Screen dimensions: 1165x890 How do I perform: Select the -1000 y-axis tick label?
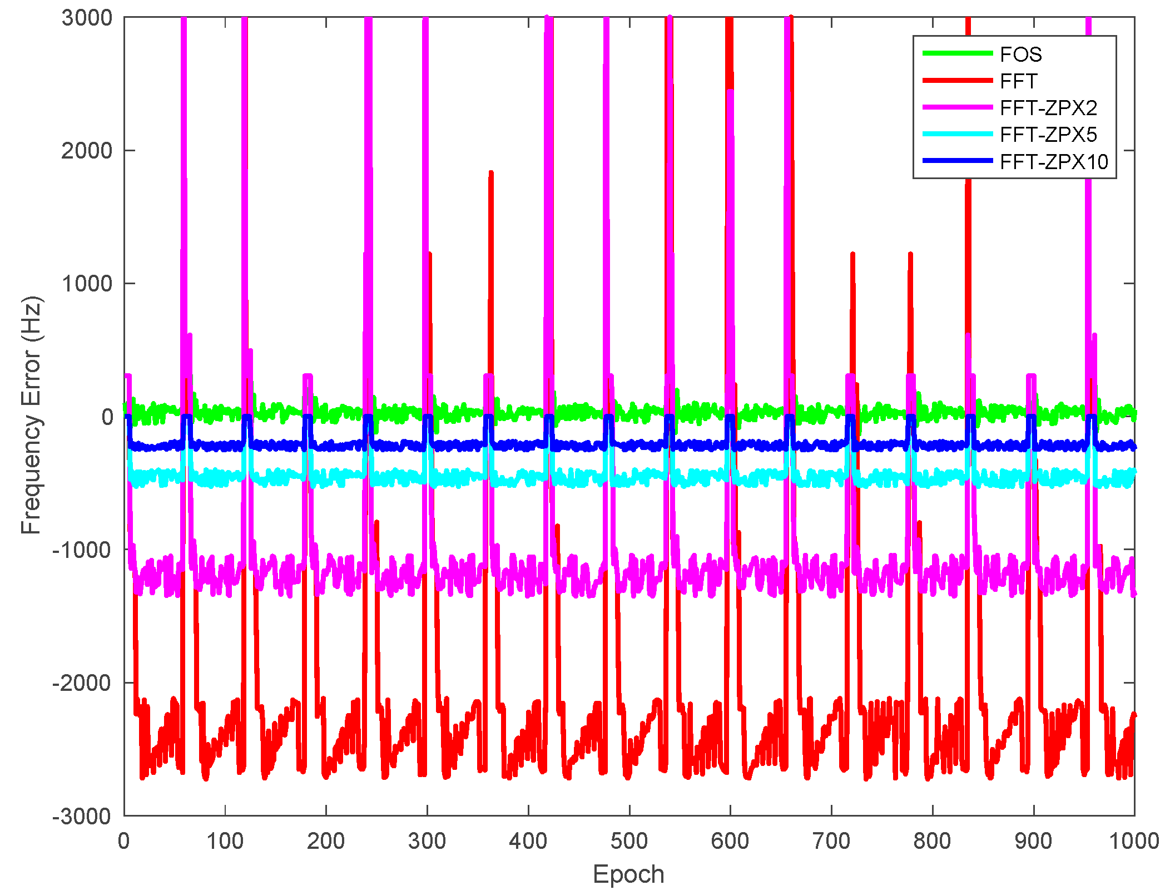pos(82,550)
